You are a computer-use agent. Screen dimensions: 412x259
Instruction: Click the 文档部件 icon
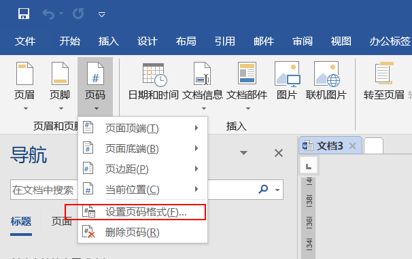[x=247, y=73]
